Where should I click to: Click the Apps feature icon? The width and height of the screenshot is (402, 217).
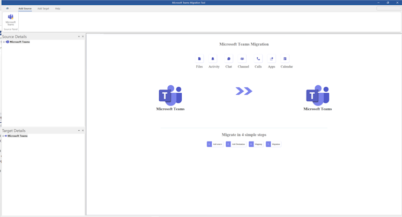click(272, 58)
